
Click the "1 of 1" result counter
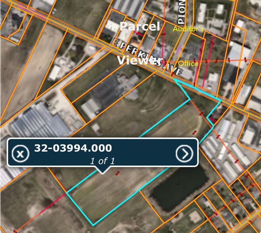(x=102, y=161)
